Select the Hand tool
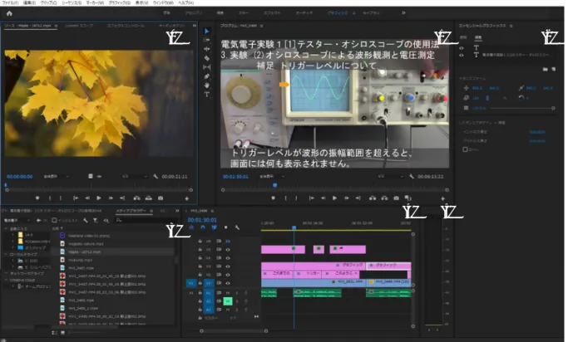Screen dimensions: 568x342 click(x=207, y=85)
